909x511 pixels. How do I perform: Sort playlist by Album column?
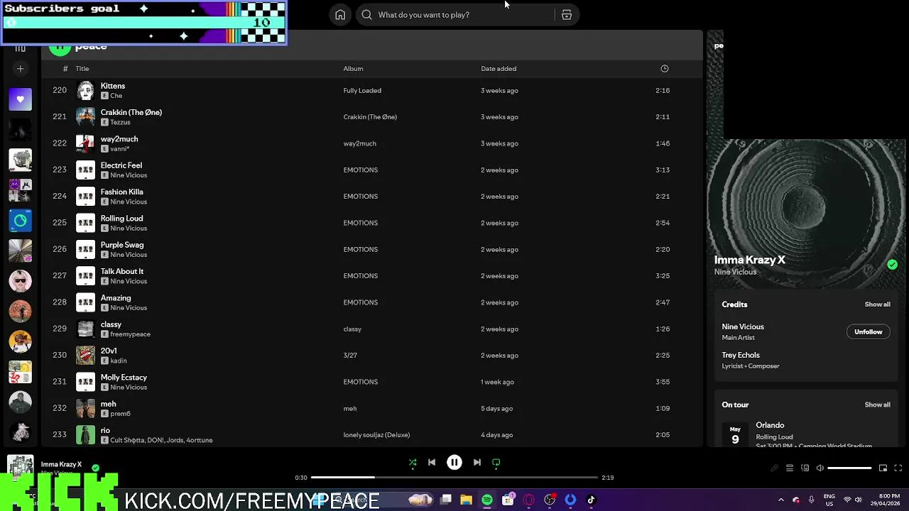pyautogui.click(x=353, y=69)
